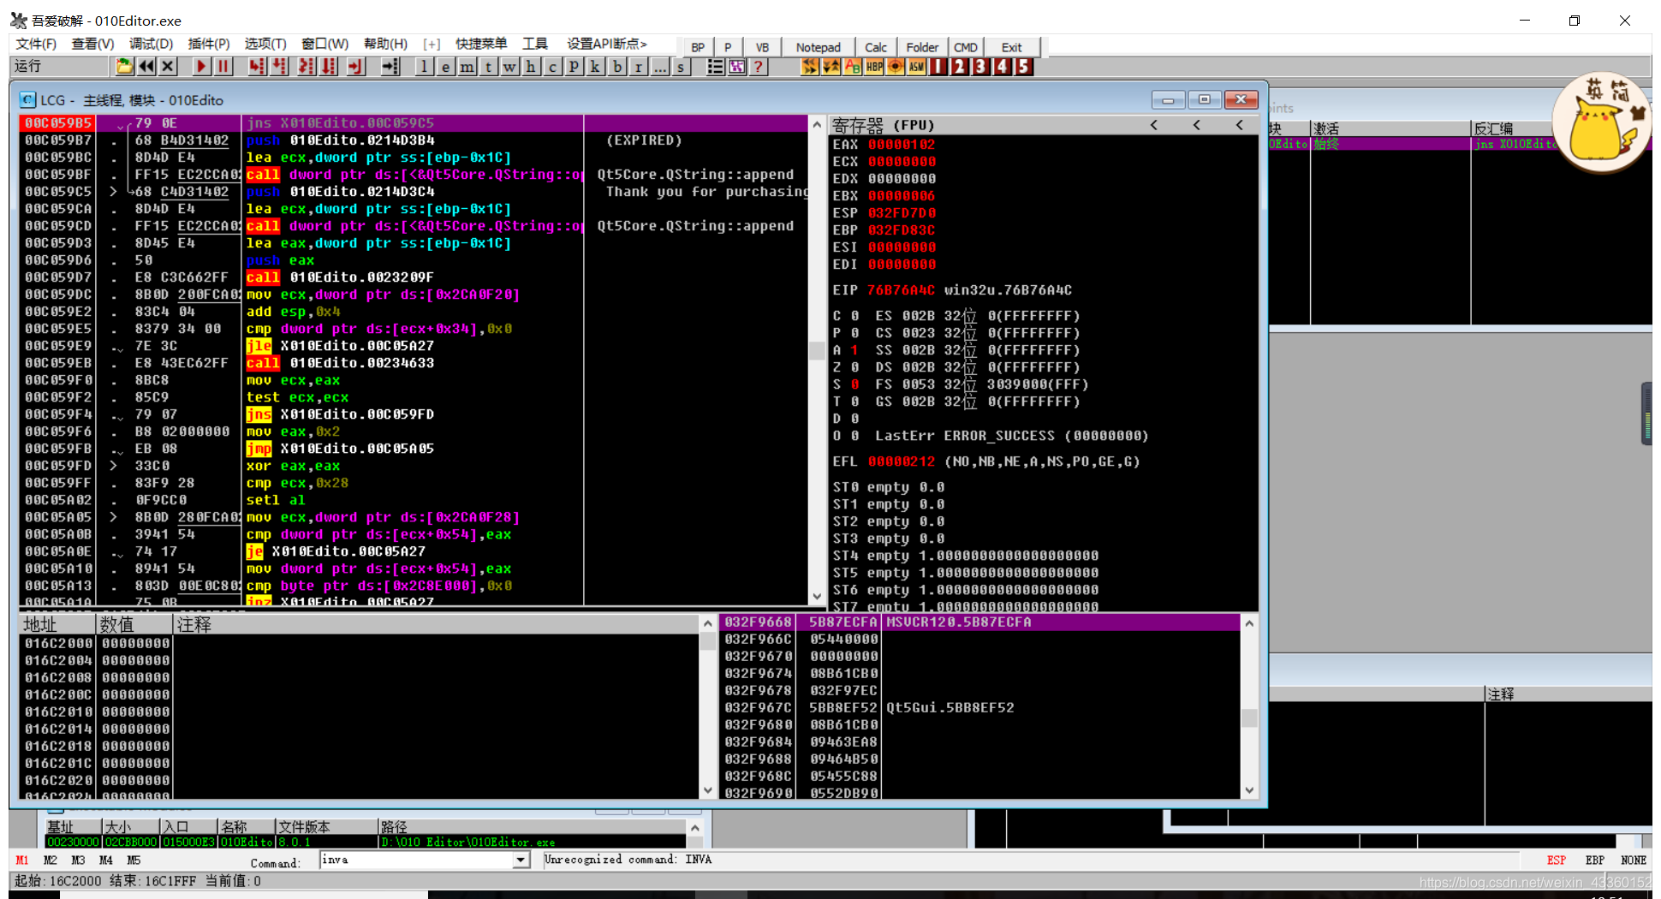Viewport: 1661px width, 899px height.
Task: Click the BP button
Action: [x=698, y=47]
